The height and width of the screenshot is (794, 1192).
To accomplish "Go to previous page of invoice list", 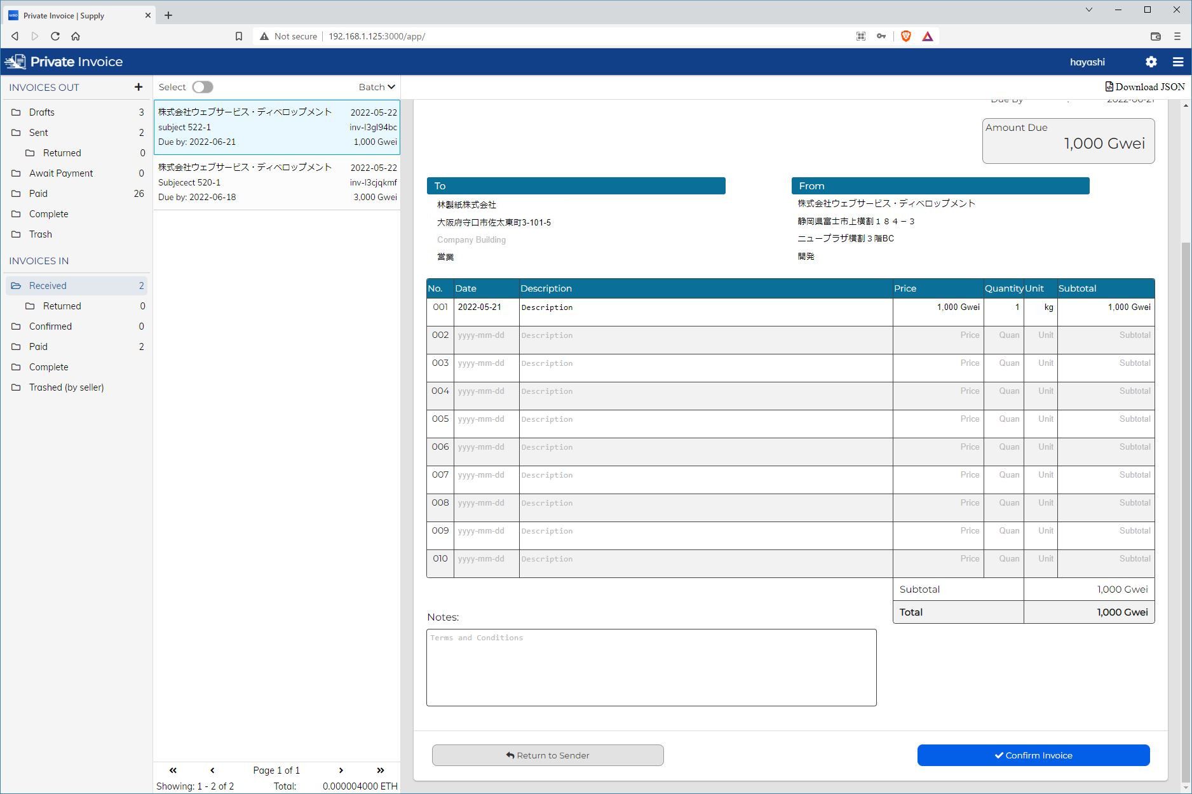I will coord(212,770).
